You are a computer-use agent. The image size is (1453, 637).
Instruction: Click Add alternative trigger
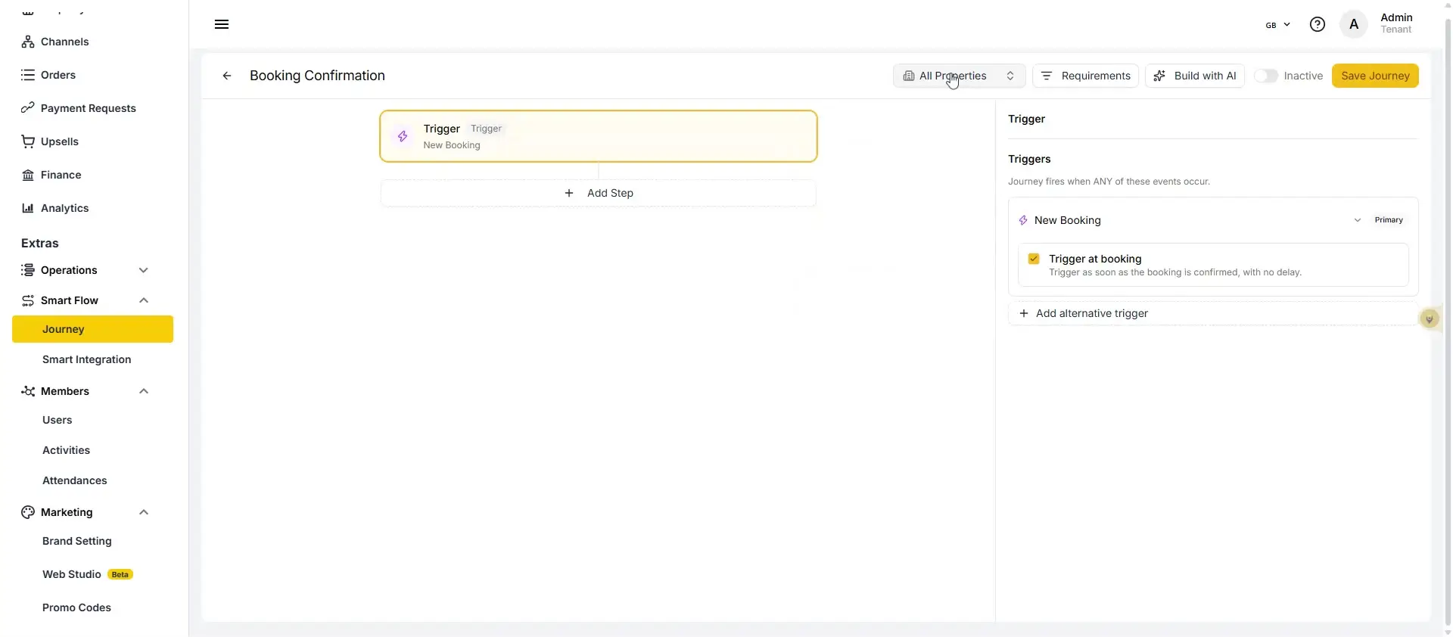tap(1212, 313)
